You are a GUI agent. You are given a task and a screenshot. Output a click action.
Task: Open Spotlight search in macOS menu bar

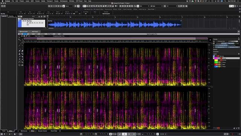(225, 1)
